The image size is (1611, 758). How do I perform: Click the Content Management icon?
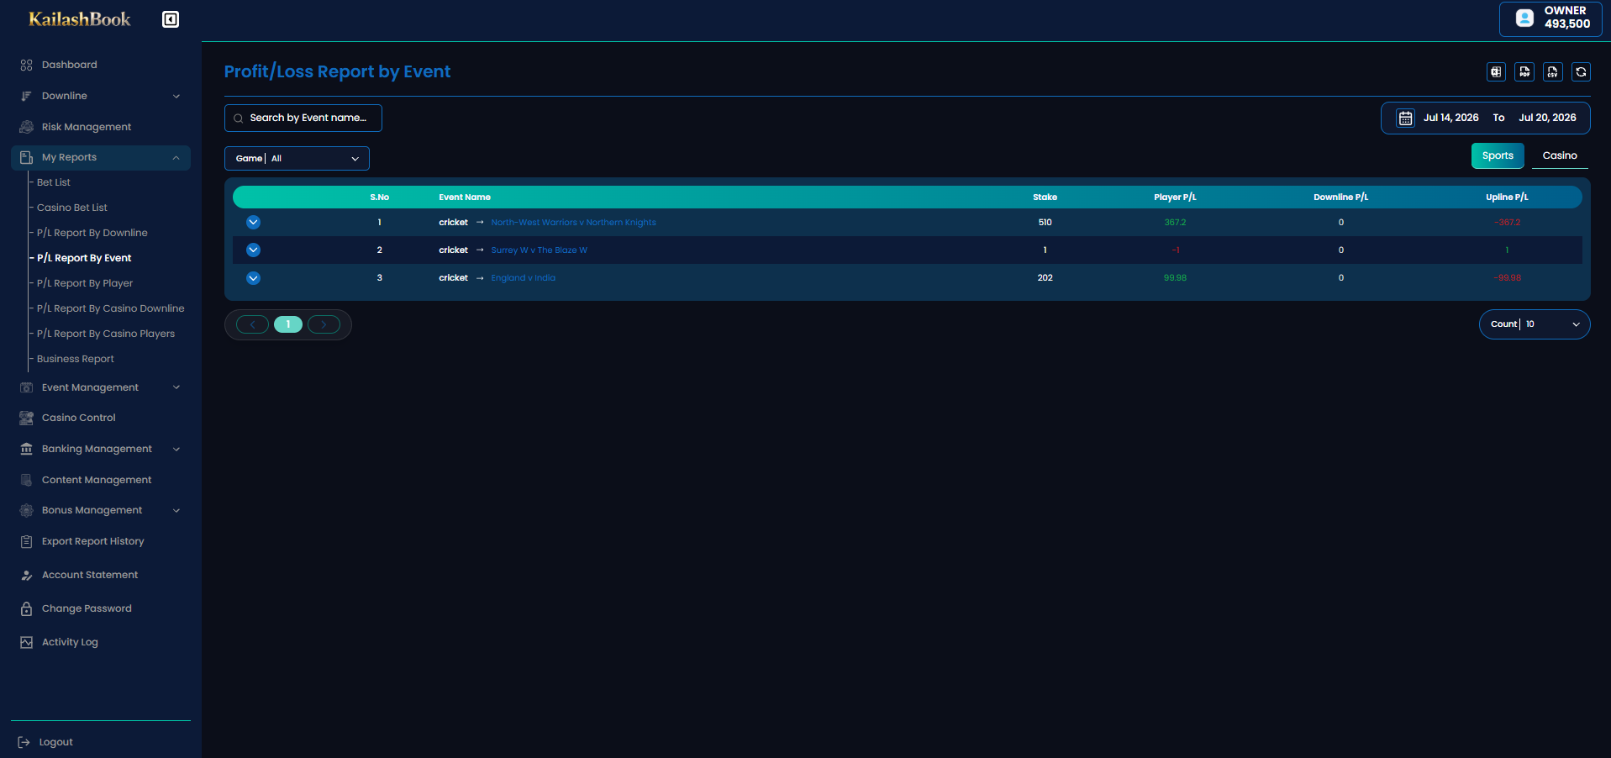coord(26,480)
